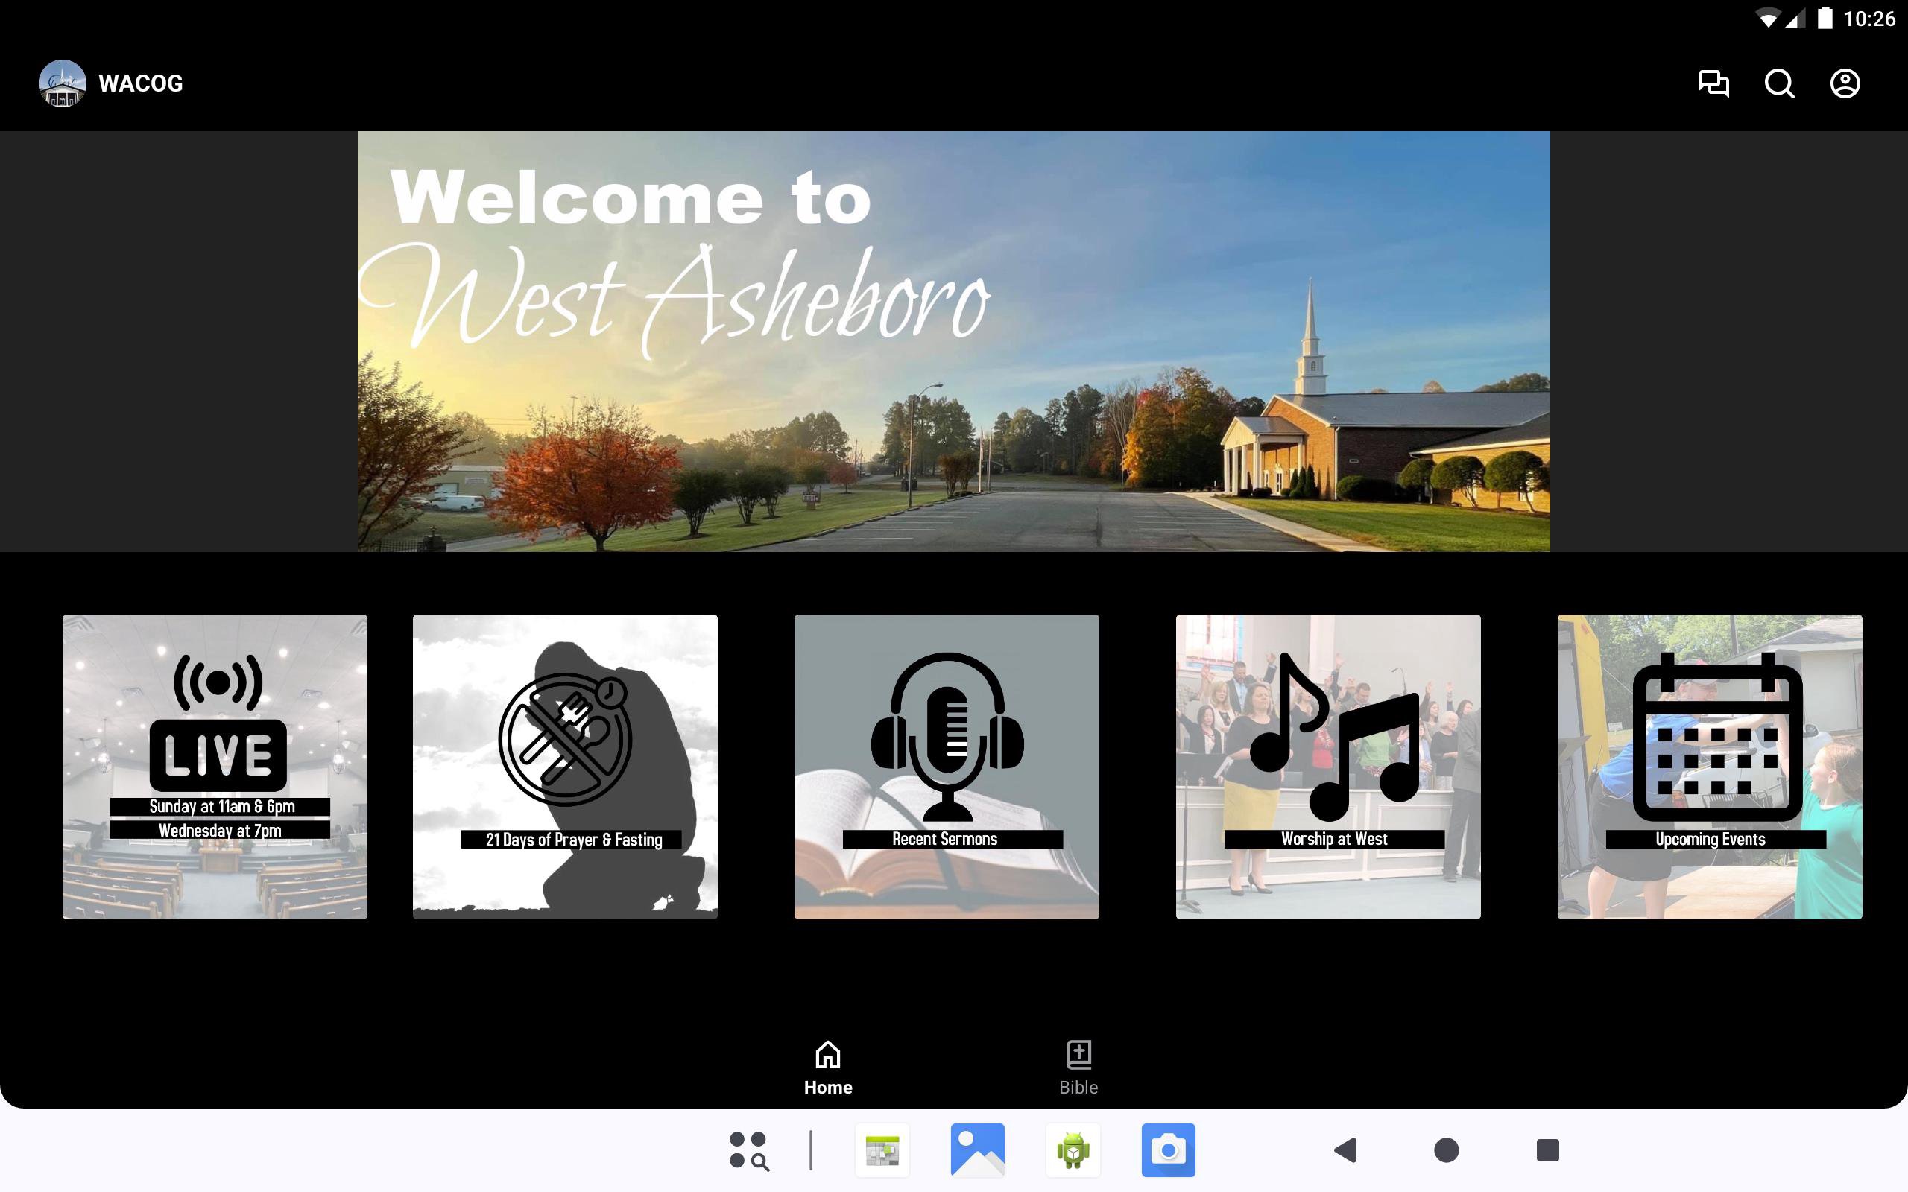Open the Recent Sermons tile

(946, 767)
